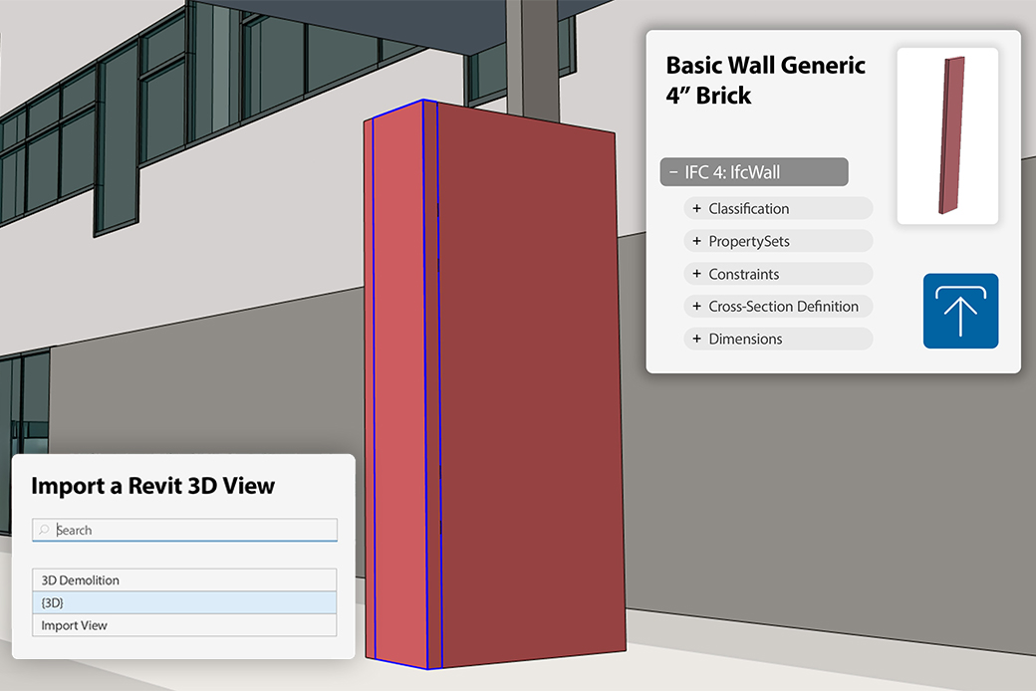The width and height of the screenshot is (1036, 691).
Task: Click the Import a Revit 3D View heading
Action: (x=152, y=486)
